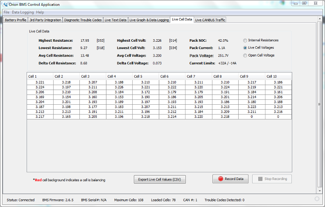
Task: Click the Cell 3 column header
Action: (x=93, y=76)
